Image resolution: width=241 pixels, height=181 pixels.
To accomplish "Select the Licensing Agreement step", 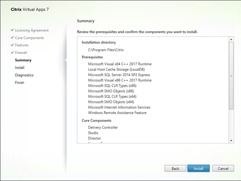I will coord(32,30).
